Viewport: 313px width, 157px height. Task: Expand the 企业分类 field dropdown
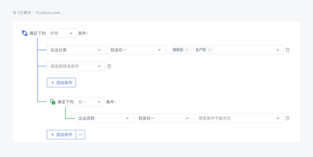coord(76,50)
